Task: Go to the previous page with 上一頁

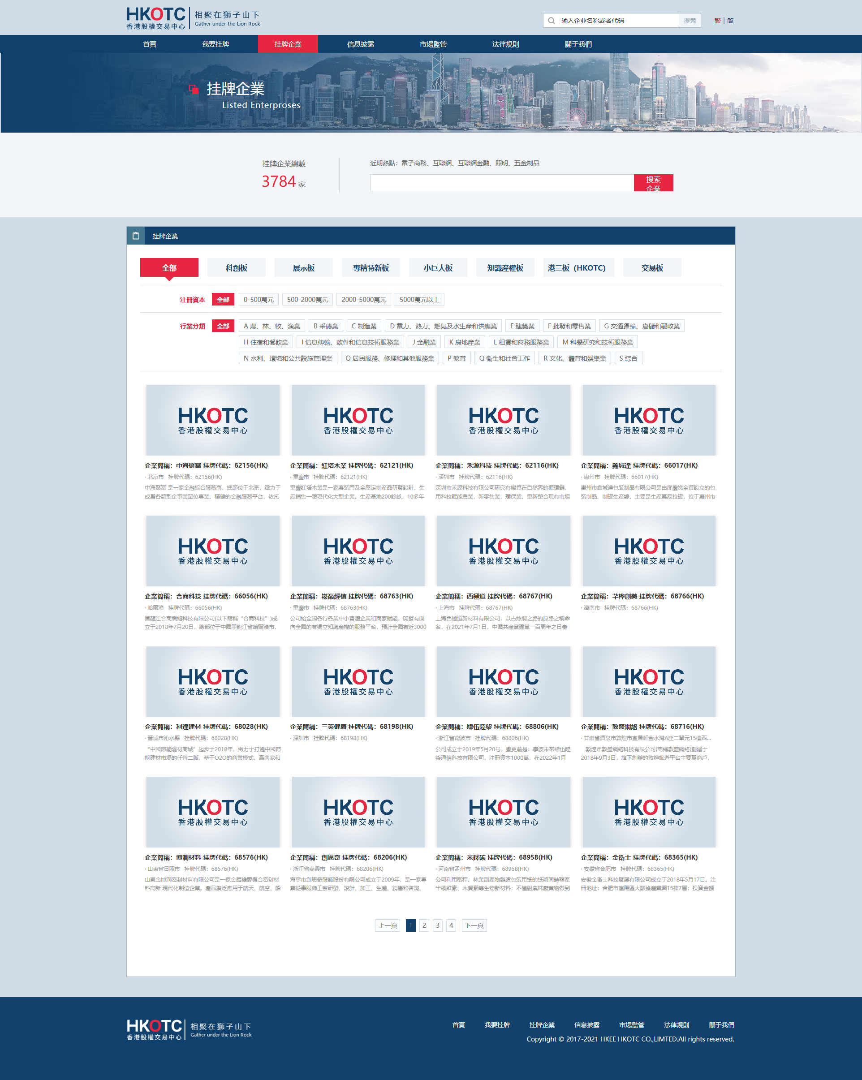Action: coord(388,925)
